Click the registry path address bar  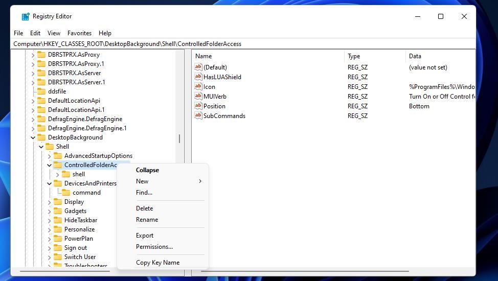pos(243,44)
